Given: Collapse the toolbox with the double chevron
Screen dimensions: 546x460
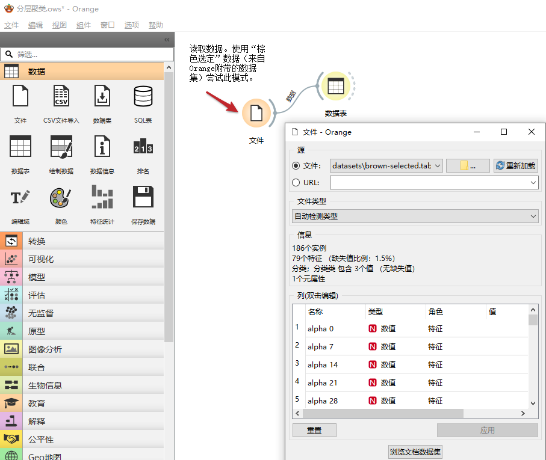Looking at the screenshot, I should coord(167,40).
